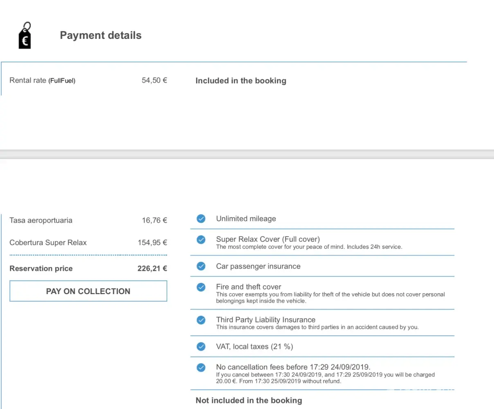The height and width of the screenshot is (409, 494).
Task: Click the Rental rate FullFuel label
Action: pyautogui.click(x=42, y=81)
